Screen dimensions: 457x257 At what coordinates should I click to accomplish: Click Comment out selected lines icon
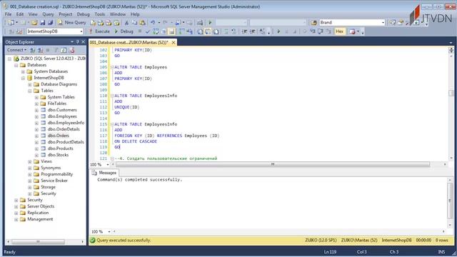pos(226,31)
